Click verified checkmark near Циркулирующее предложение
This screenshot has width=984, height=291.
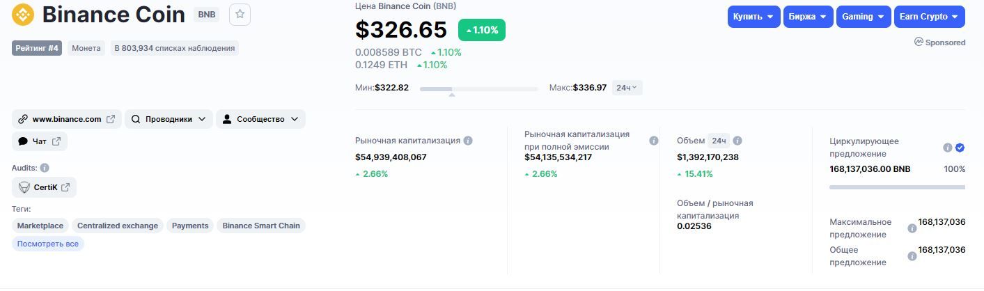(960, 148)
